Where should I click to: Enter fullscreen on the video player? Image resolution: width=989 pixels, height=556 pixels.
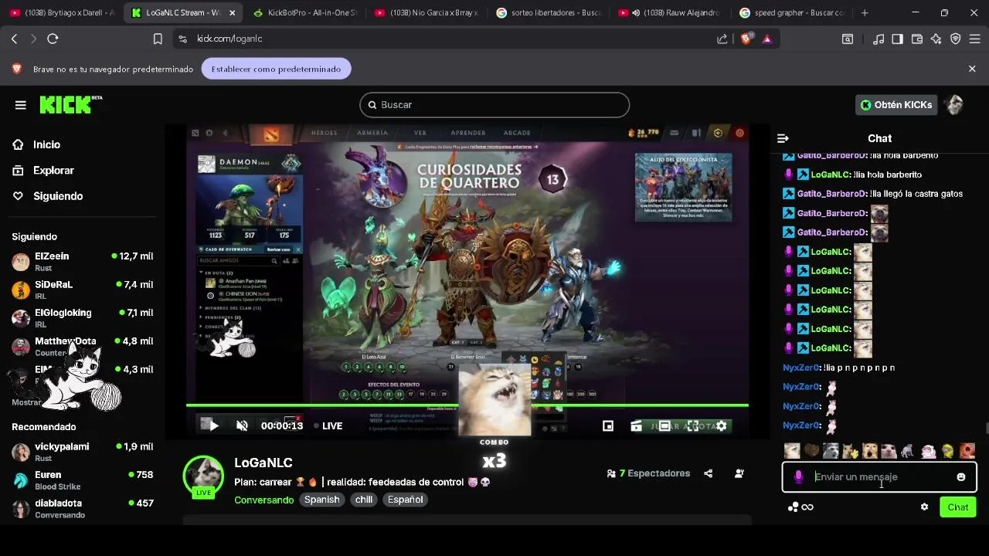point(693,425)
